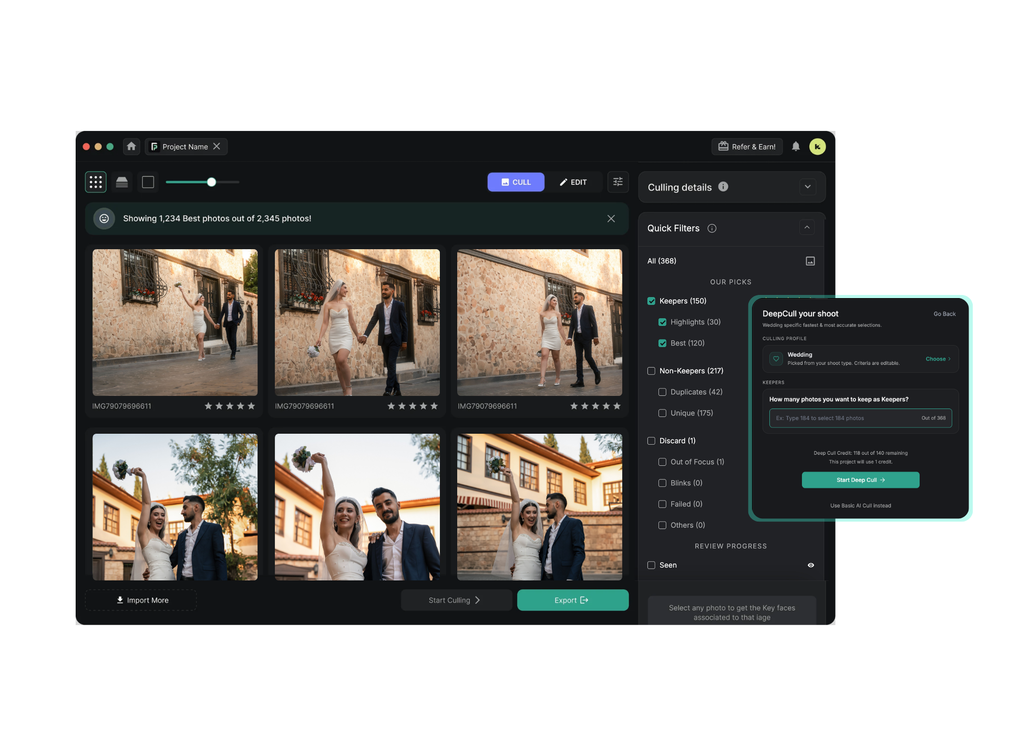Check the Duplicates (42) checkbox

662,392
